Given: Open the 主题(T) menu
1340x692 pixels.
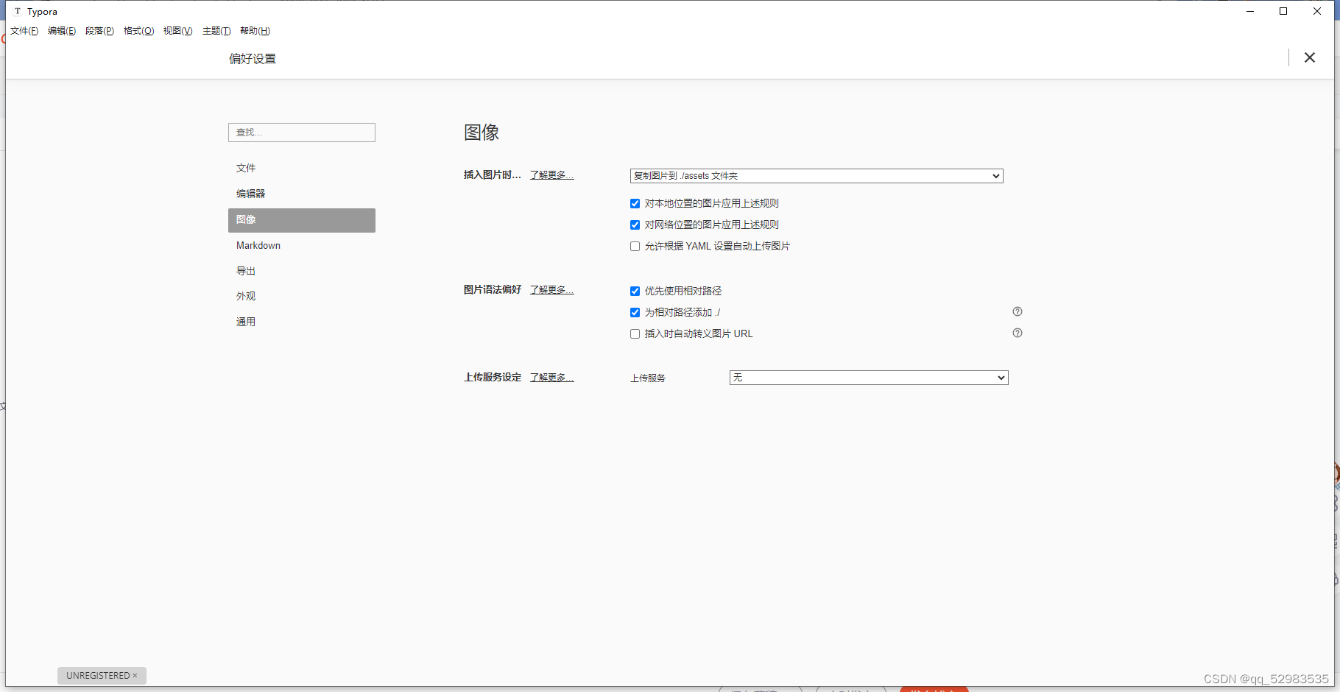Looking at the screenshot, I should coord(216,31).
